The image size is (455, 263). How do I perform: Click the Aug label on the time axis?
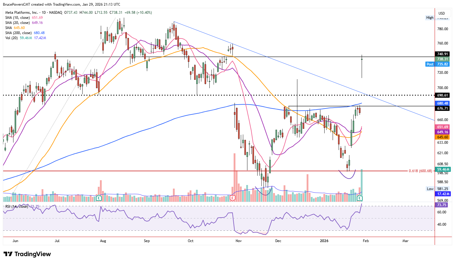click(x=103, y=241)
